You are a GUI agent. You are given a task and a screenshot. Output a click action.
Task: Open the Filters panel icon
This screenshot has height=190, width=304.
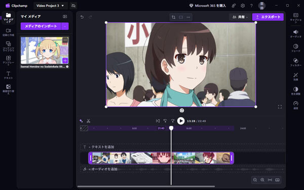[296, 62]
